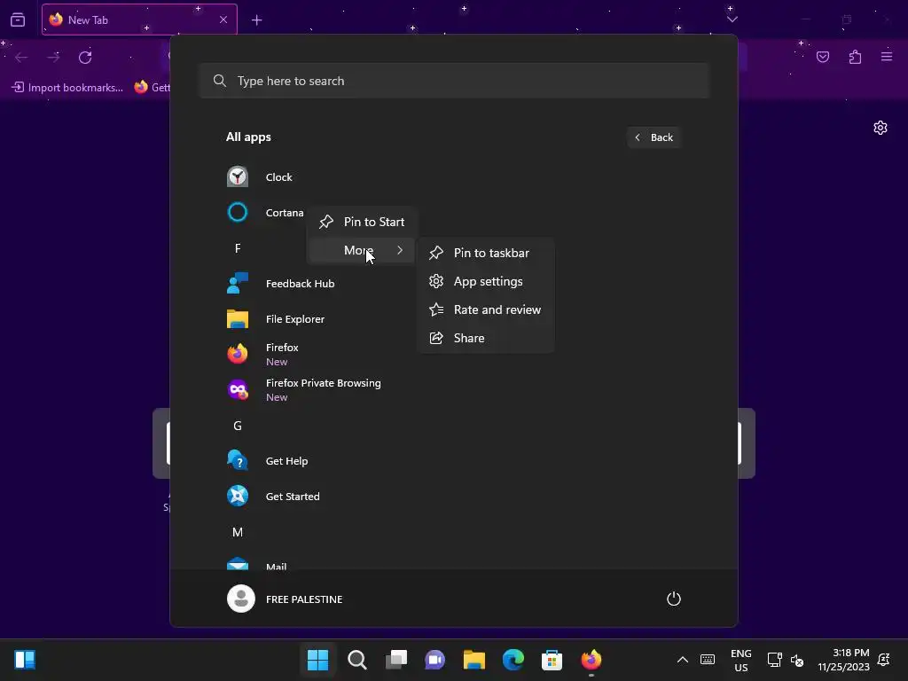The width and height of the screenshot is (908, 681).
Task: Open Task View on the taskbar
Action: [396, 660]
